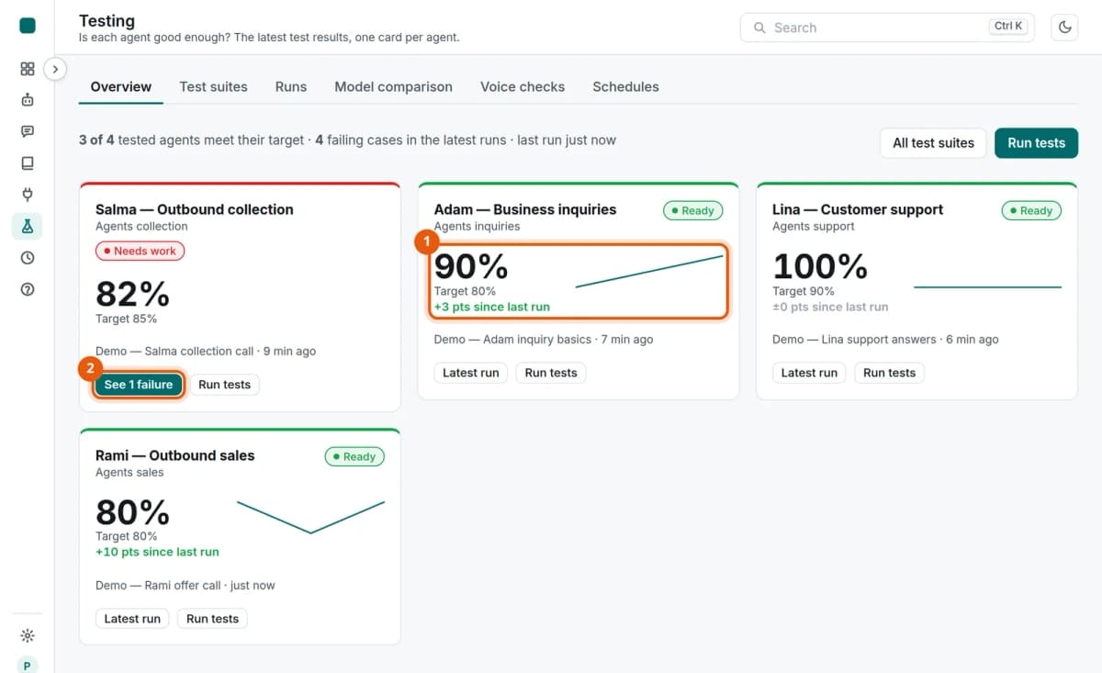Click the Adam — Business inquiries card title
Image resolution: width=1102 pixels, height=673 pixels.
tap(525, 209)
